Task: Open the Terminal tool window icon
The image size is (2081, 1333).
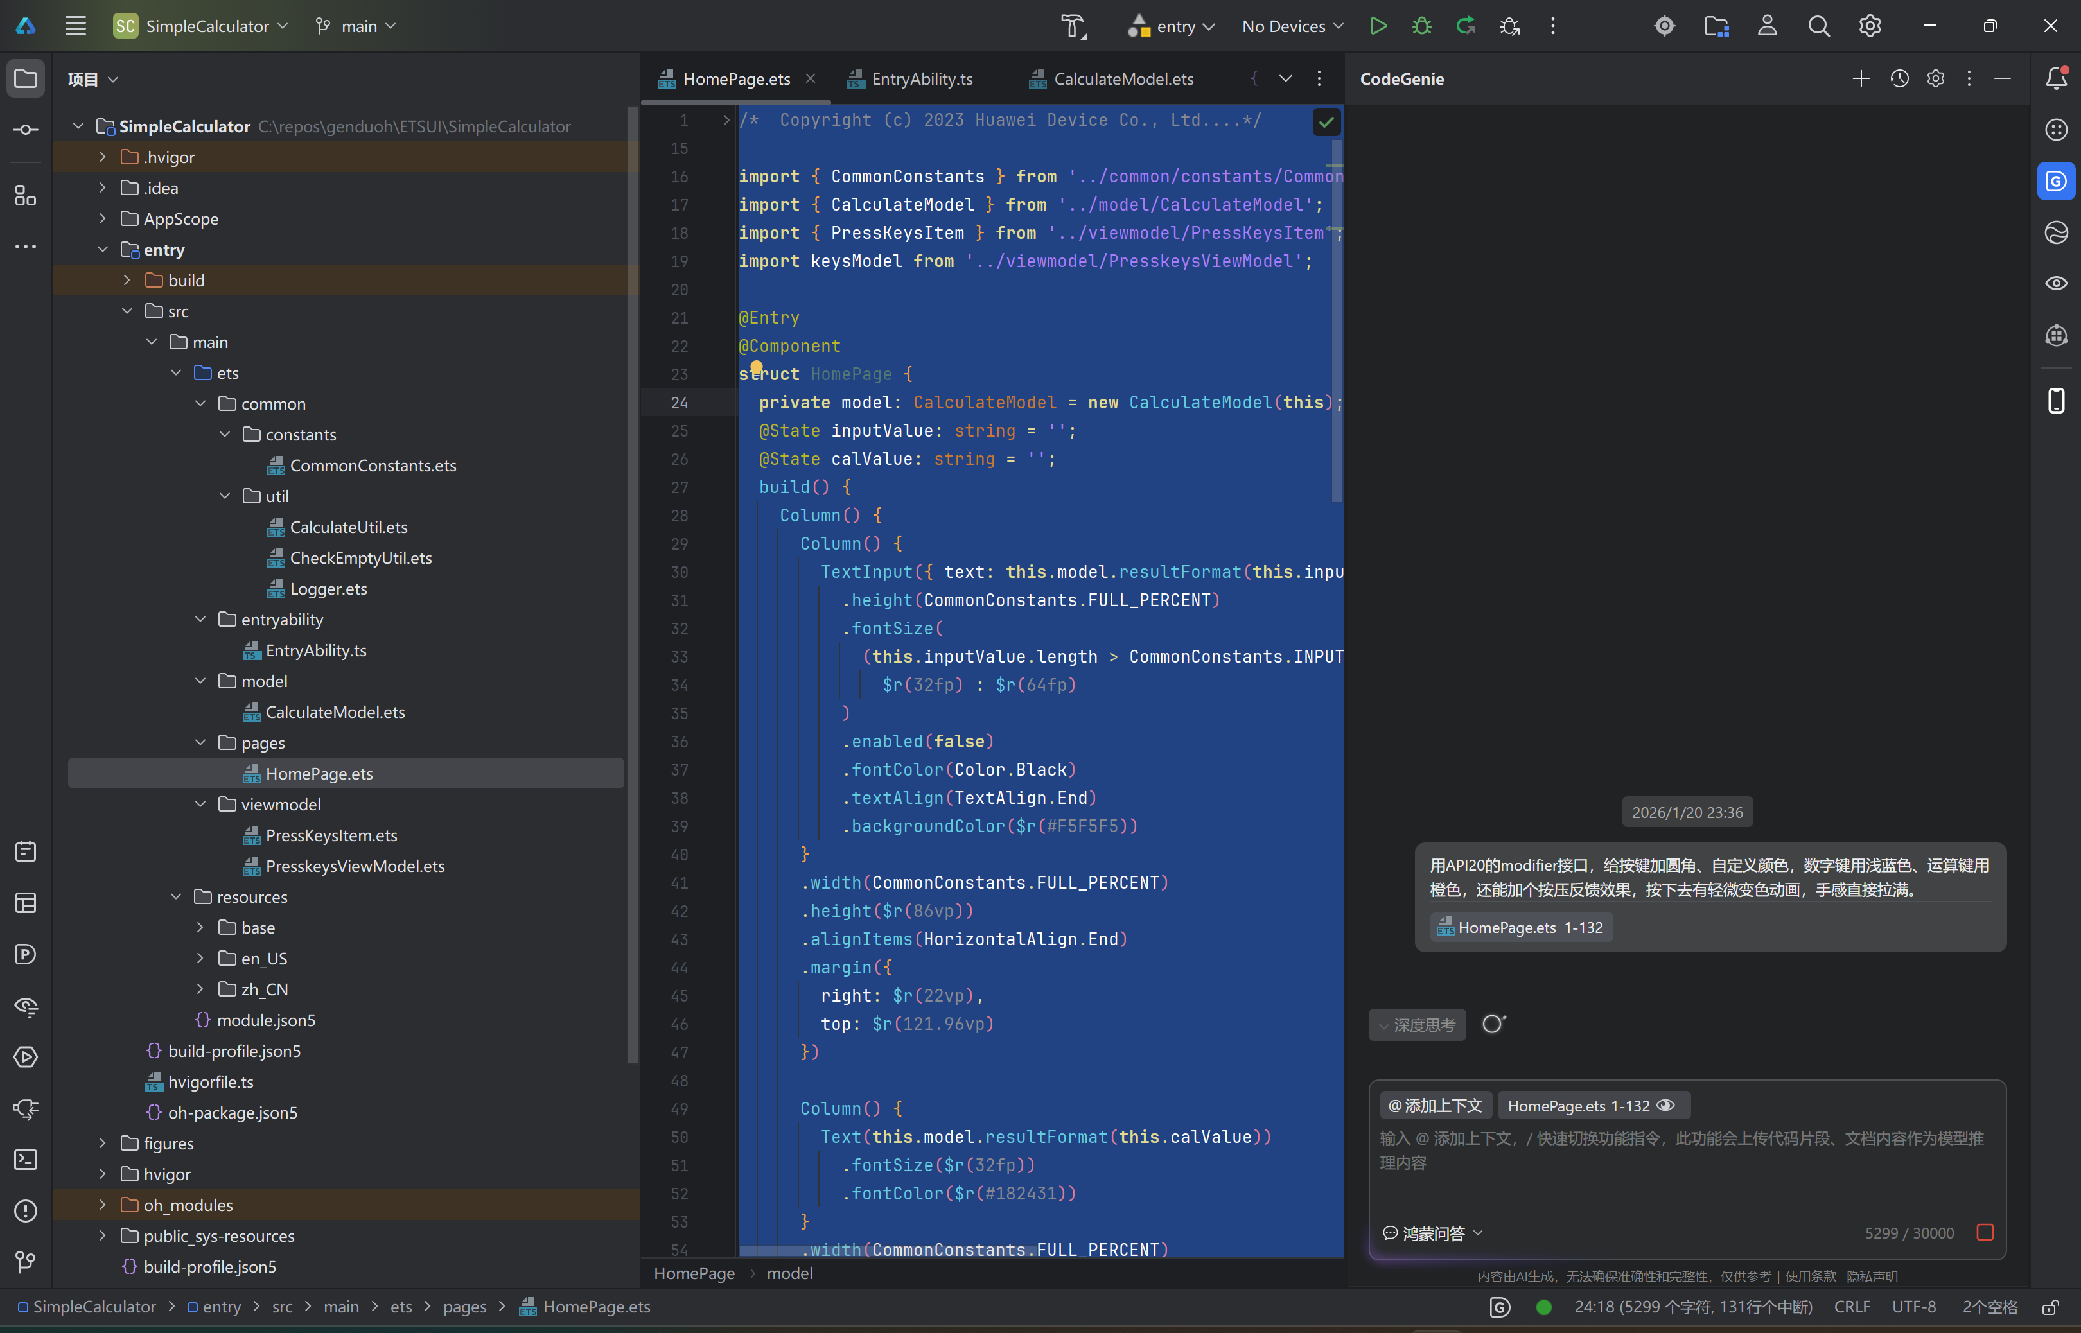Action: click(26, 1159)
